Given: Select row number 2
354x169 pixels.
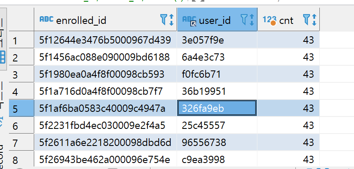Looking at the screenshot, I should (21, 57).
